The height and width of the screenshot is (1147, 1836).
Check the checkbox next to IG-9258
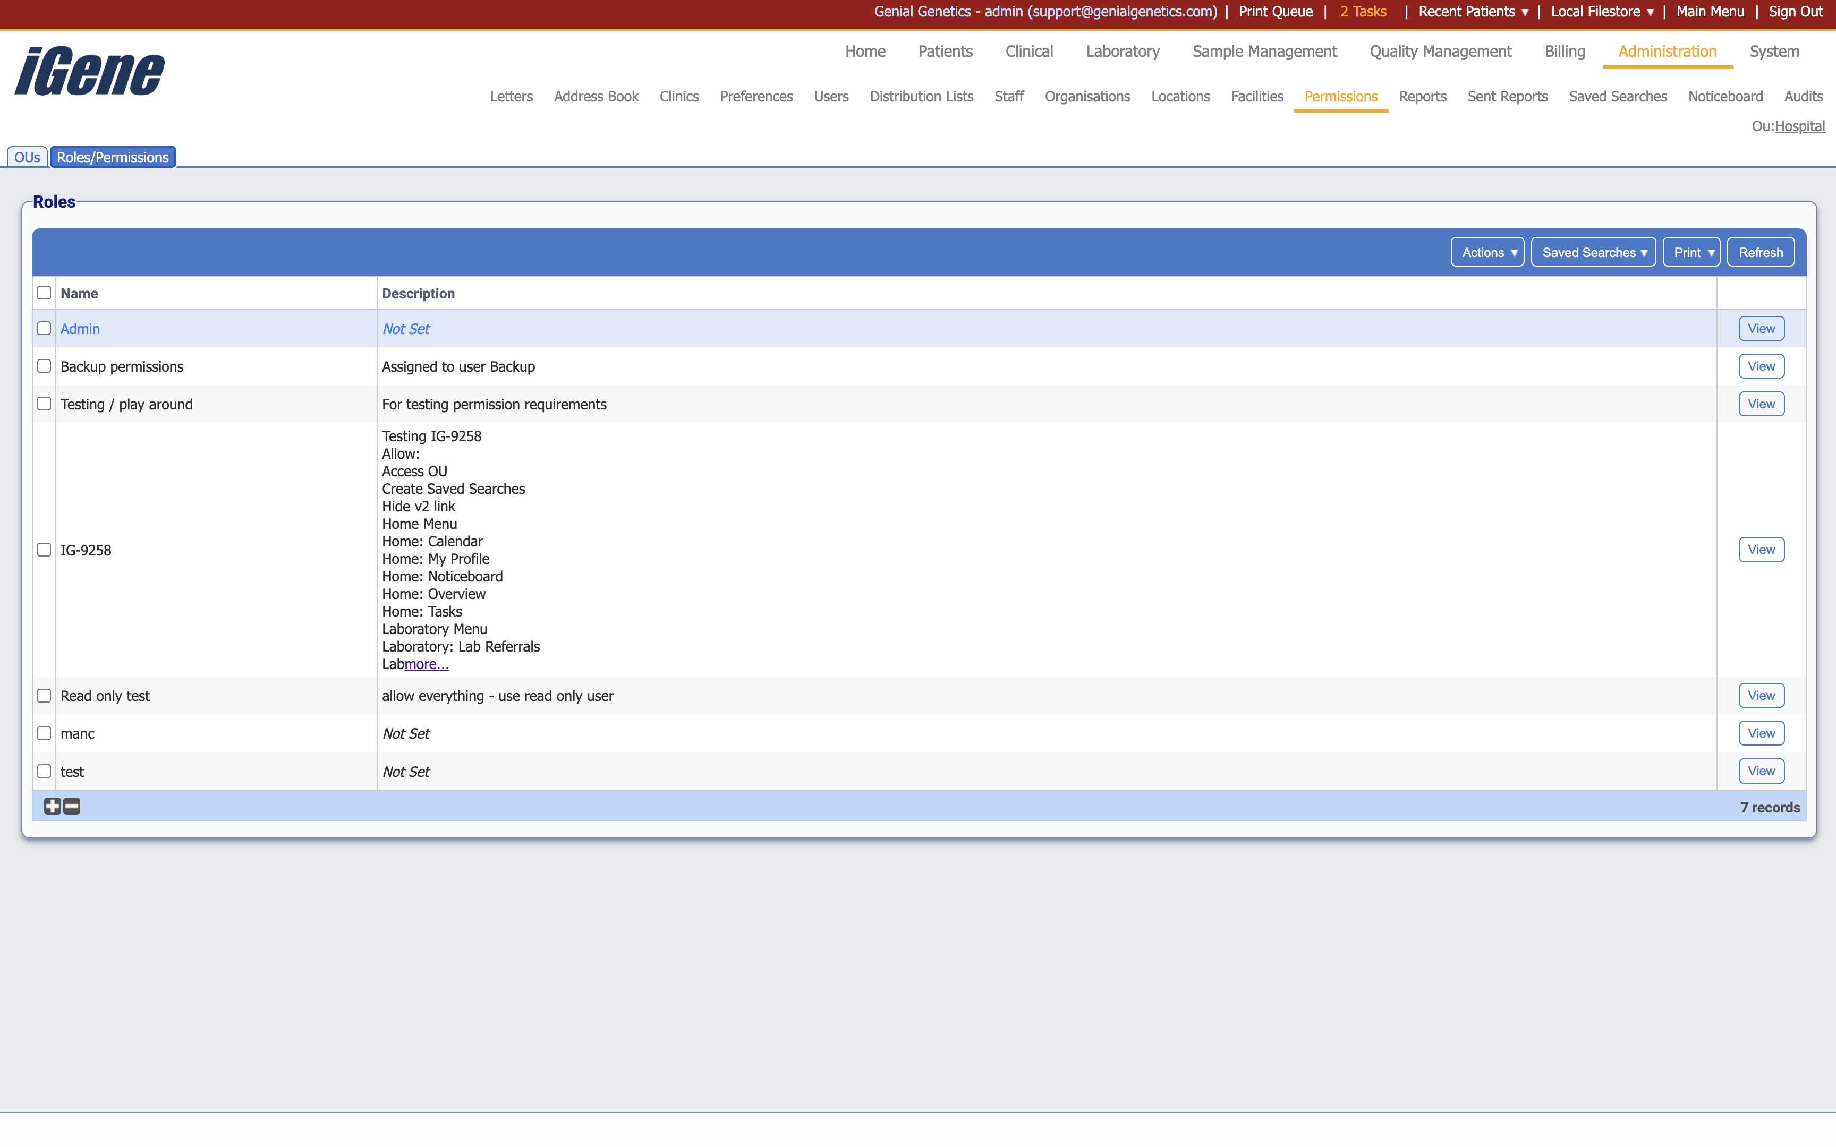(44, 549)
